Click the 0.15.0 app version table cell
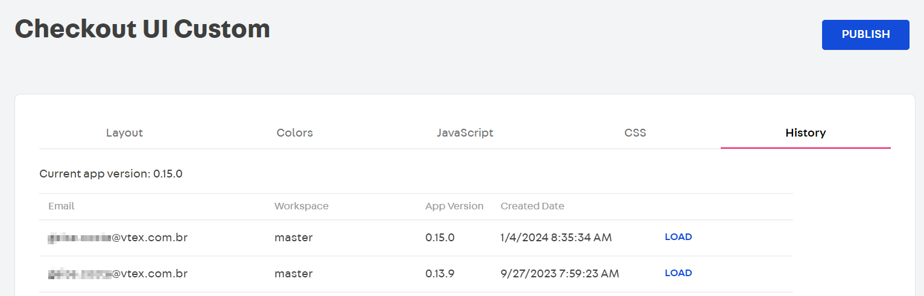The width and height of the screenshot is (924, 296). click(440, 238)
